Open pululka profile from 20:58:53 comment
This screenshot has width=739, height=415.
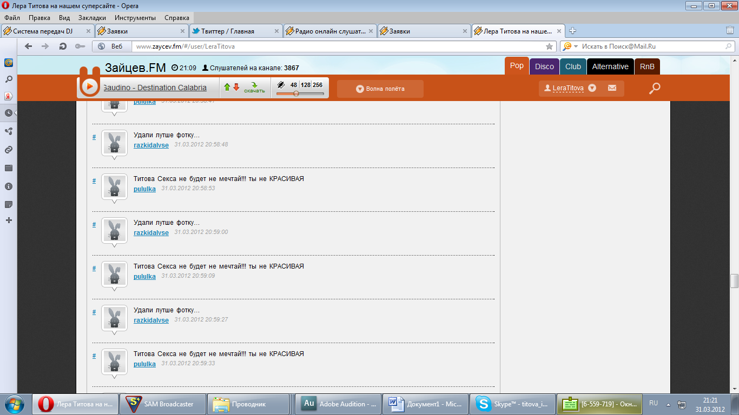144,189
